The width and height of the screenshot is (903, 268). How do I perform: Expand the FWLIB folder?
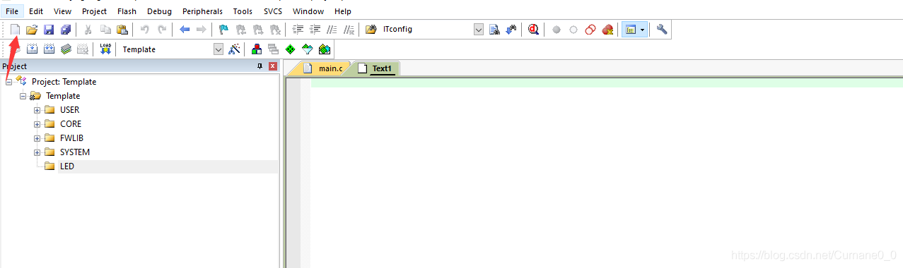37,138
